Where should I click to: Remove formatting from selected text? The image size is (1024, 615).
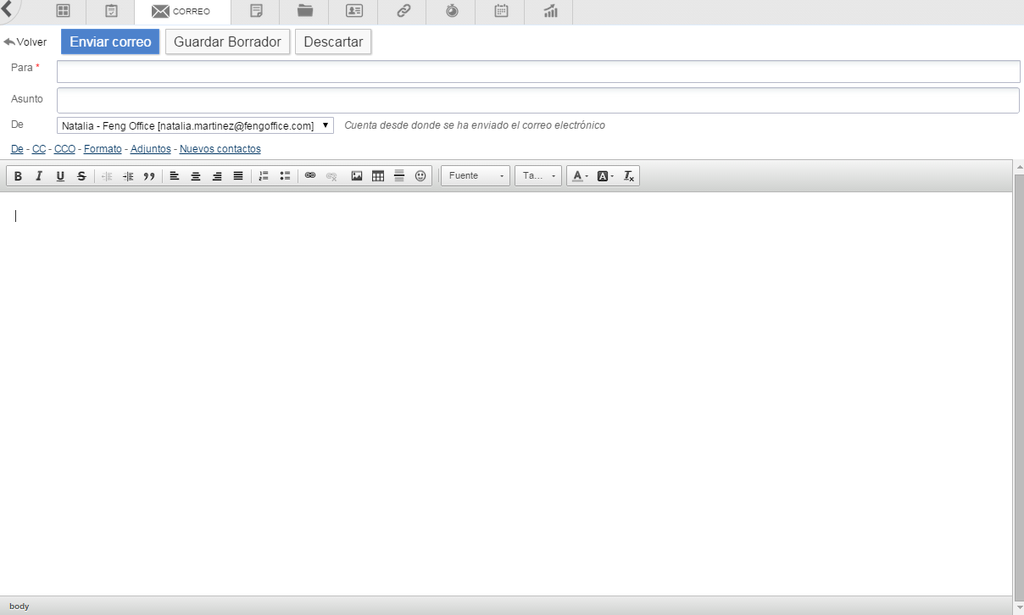click(629, 176)
